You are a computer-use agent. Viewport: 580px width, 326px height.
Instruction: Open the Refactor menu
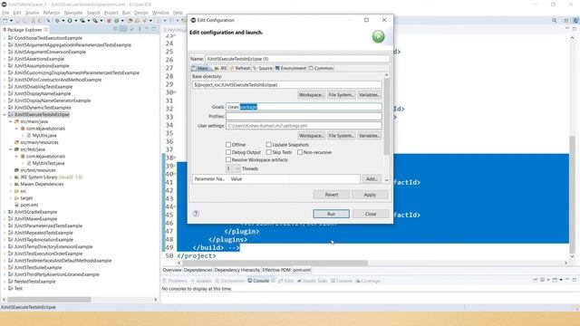[52, 13]
